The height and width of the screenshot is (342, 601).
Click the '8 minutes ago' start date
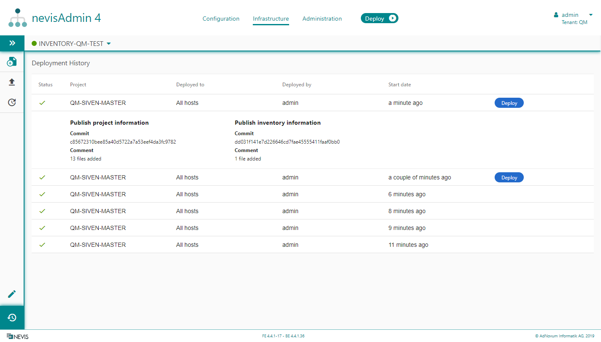(407, 211)
